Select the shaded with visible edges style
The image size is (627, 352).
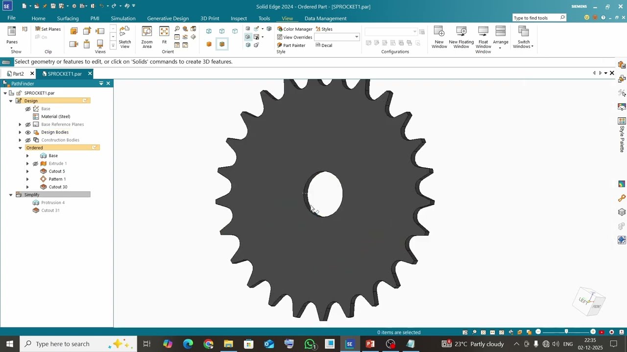(222, 44)
